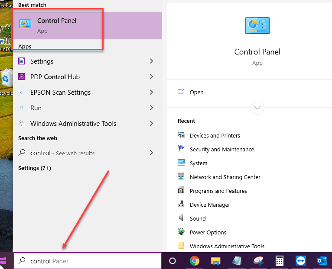This screenshot has width=332, height=269.
Task: Click the Settings app icon
Action: click(22, 61)
